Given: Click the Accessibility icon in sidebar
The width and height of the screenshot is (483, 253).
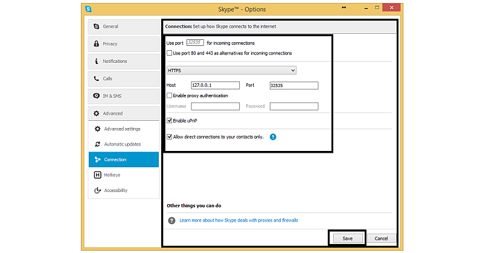Looking at the screenshot, I should [x=98, y=190].
